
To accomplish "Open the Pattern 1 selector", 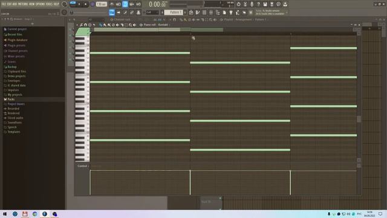I will click(174, 12).
